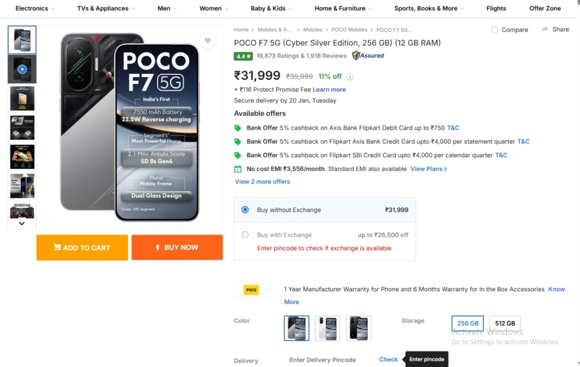Click the Enter Delivery Pincode field
The image size is (580, 367).
click(x=322, y=360)
